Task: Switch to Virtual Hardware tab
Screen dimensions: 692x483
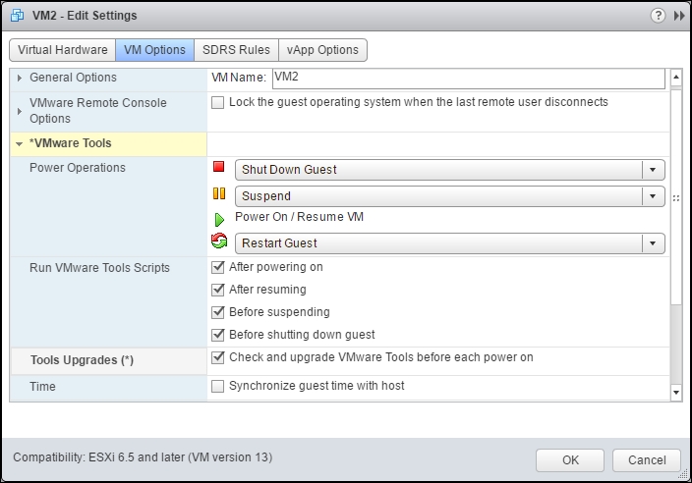Action: [63, 50]
